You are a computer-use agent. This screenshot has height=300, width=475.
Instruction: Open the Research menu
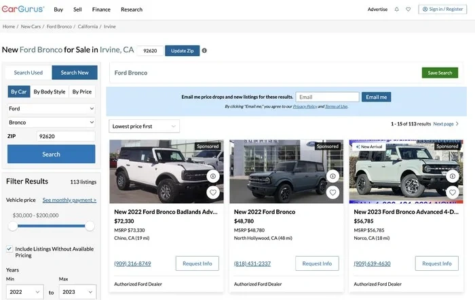pos(132,9)
